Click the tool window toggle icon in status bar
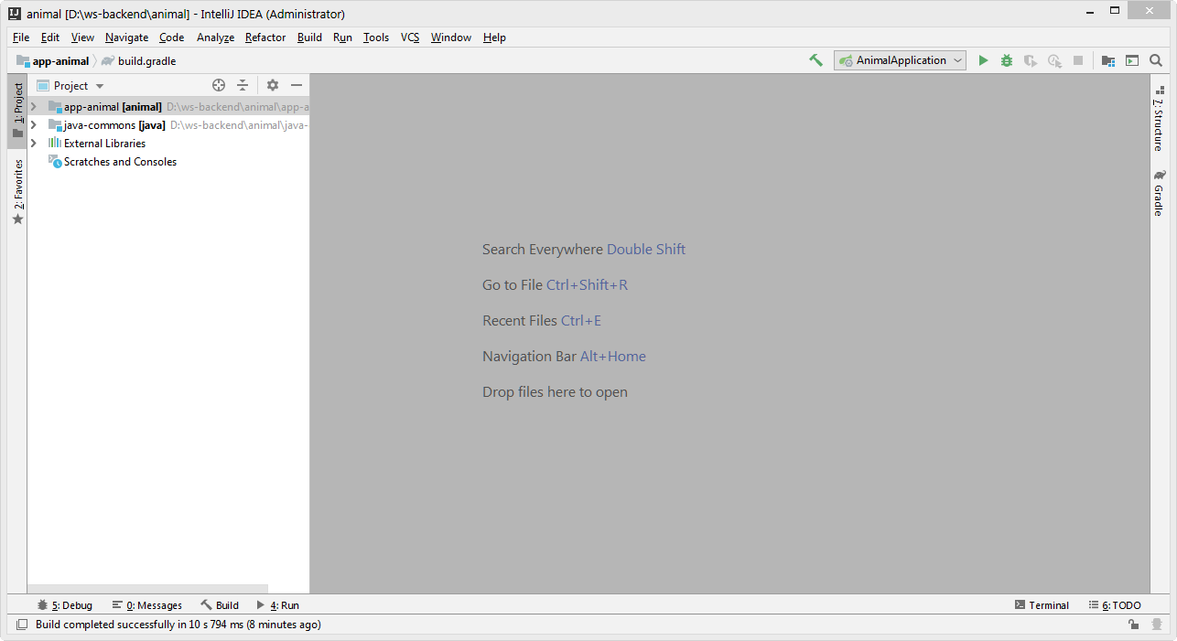1177x641 pixels. pos(22,625)
